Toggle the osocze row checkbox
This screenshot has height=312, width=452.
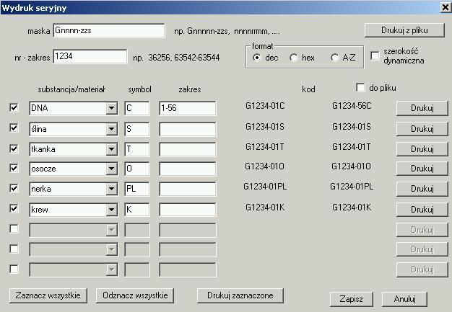[x=14, y=168]
